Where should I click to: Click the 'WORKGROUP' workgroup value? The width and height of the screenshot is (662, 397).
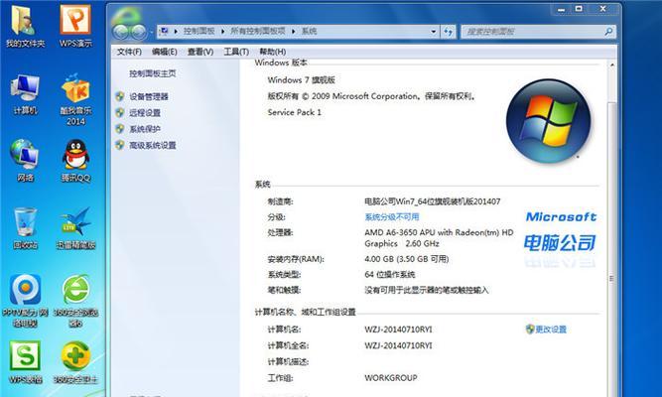[x=391, y=378]
